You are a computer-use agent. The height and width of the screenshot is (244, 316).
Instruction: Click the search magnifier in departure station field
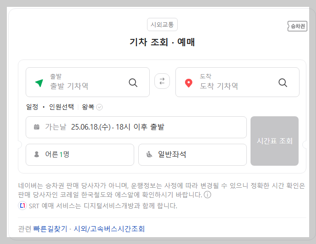tap(133, 82)
